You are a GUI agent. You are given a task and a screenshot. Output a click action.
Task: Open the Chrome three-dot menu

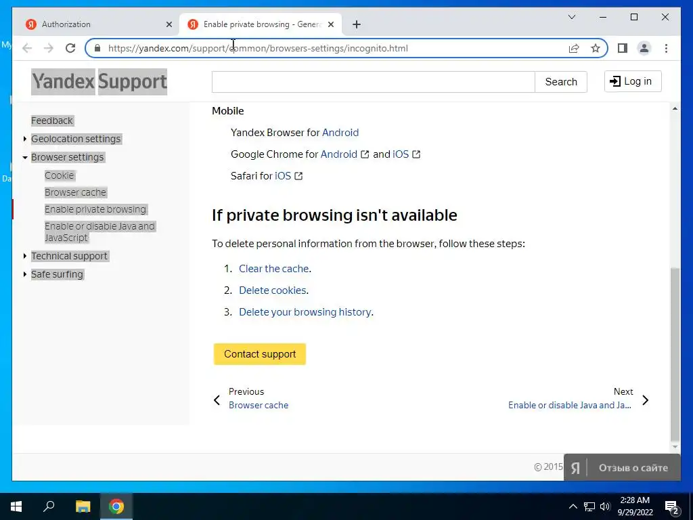coord(666,48)
